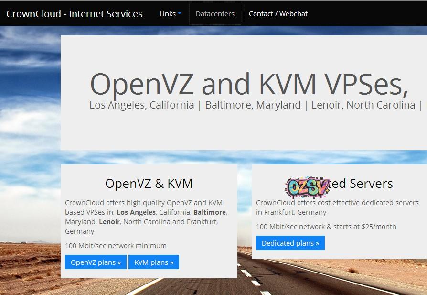
Task: Click the in Frankfurt, Germany dedicated servers text
Action: pos(291,212)
